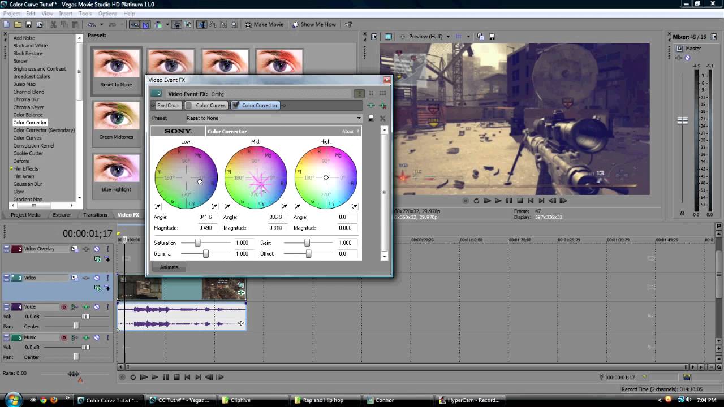Viewport: 724px width, 407px height.
Task: Select the Normal Edit tool
Action: 202,24
